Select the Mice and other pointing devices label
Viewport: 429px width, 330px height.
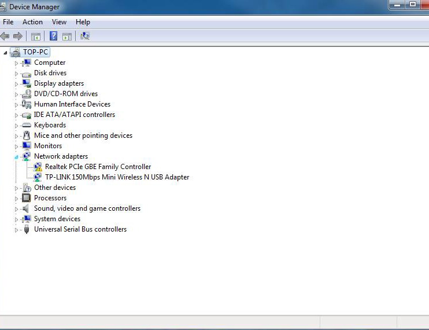pyautogui.click(x=83, y=135)
